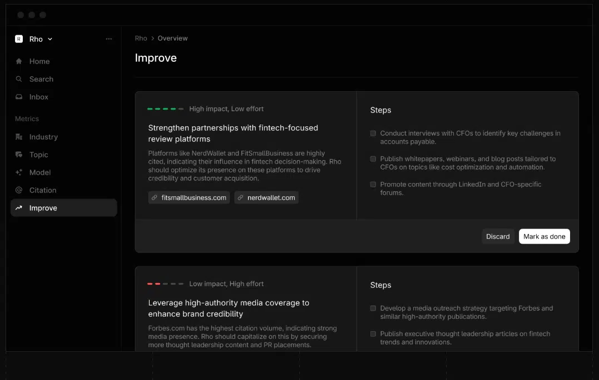The height and width of the screenshot is (380, 599).
Task: Check 'Develop a media outreach strategy' step
Action: point(373,309)
